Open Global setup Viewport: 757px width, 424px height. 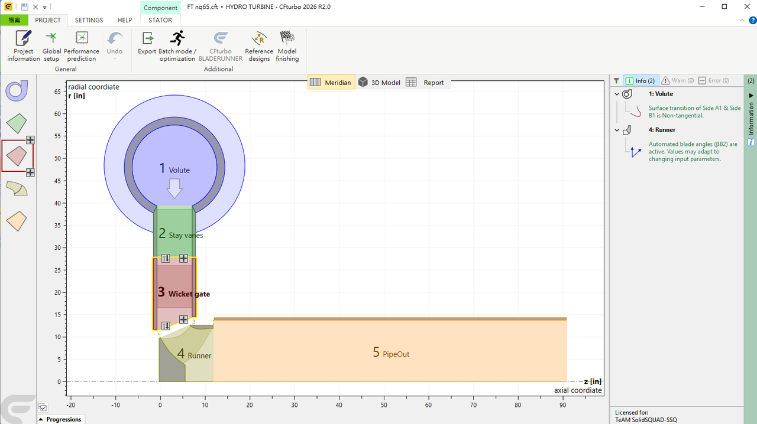[x=51, y=45]
